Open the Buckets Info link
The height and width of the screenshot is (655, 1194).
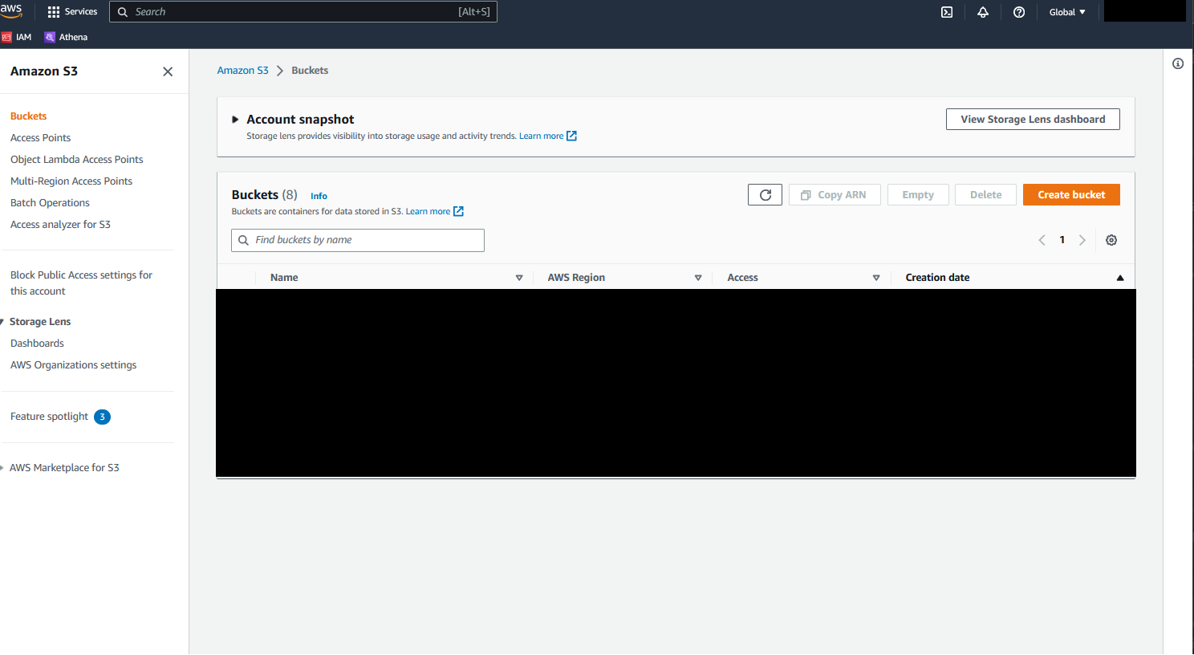tap(319, 196)
